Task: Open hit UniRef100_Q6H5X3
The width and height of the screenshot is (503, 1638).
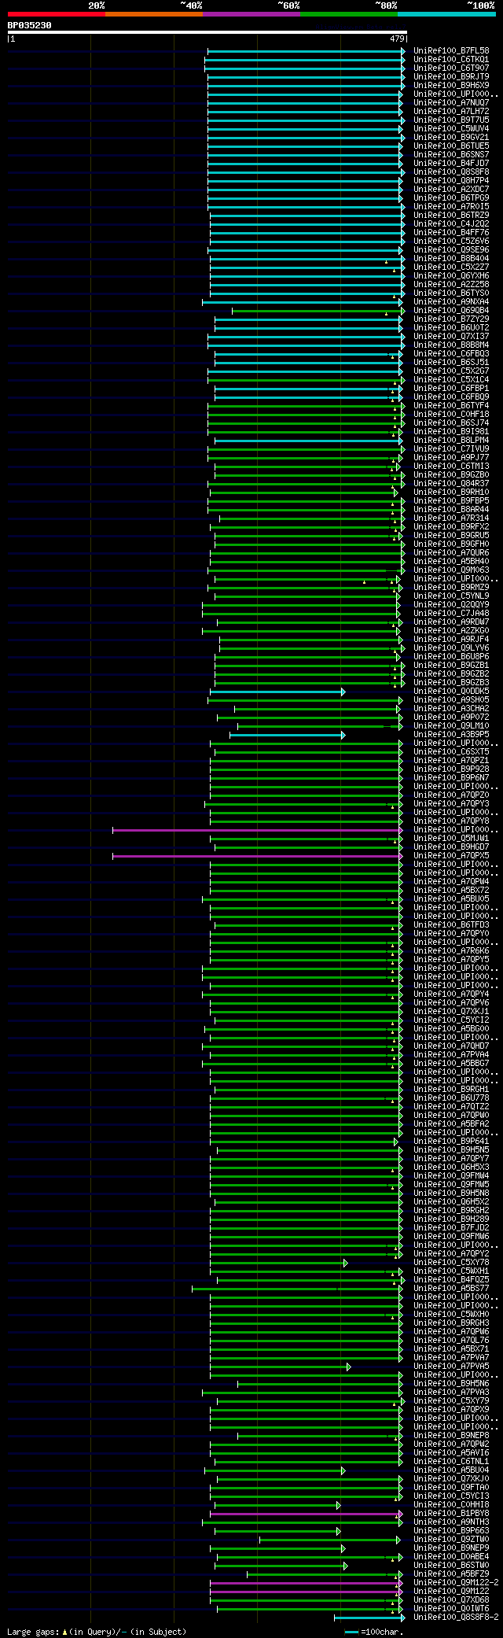Action: (x=451, y=1168)
